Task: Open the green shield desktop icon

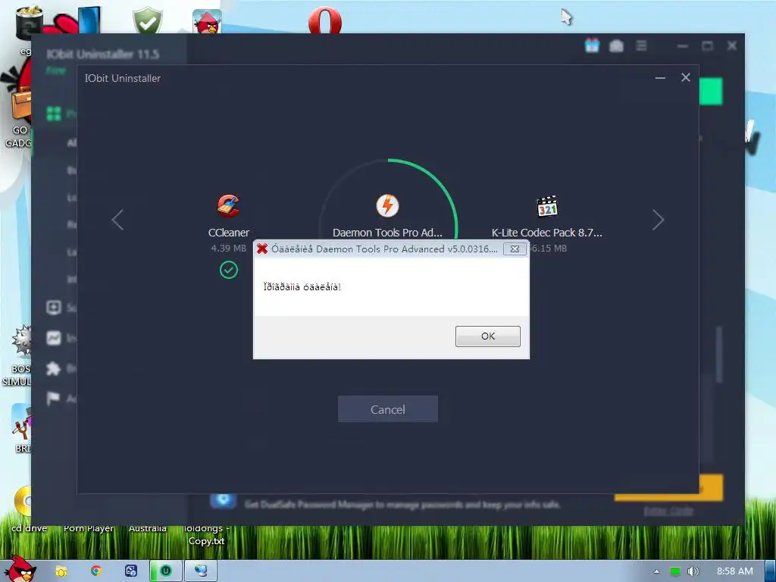Action: [148, 20]
